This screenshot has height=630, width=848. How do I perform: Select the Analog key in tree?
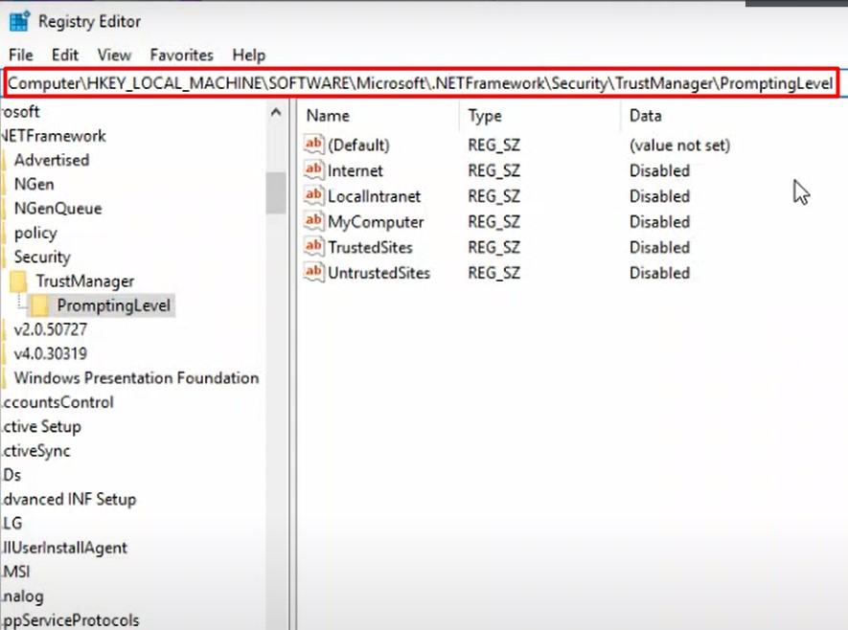[22, 596]
